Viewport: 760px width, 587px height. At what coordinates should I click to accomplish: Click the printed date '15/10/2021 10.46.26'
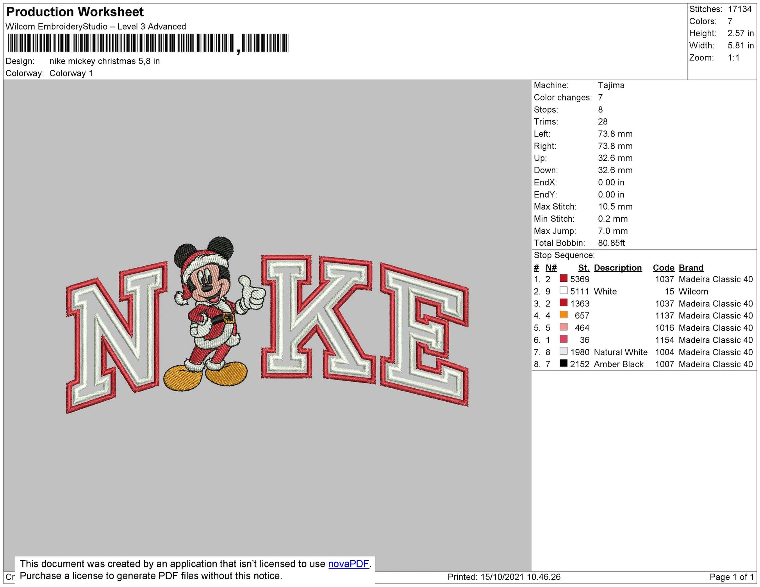coord(521,576)
